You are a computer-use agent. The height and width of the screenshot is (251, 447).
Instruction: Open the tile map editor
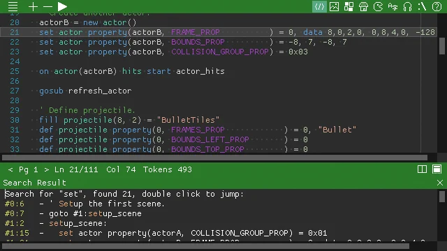[x=349, y=6]
